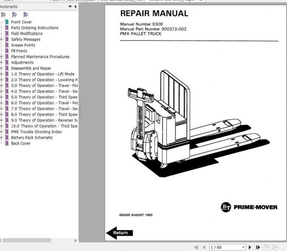Viewport: 287px width, 251px height.
Task: Open the Battery Pack Schematic bookmark label
Action: [x=32, y=138]
